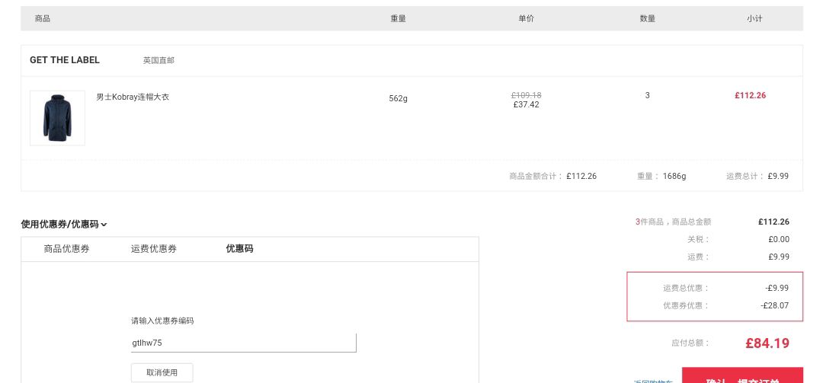
Task: Click the 英国直邮 shipping label
Action: pos(159,60)
